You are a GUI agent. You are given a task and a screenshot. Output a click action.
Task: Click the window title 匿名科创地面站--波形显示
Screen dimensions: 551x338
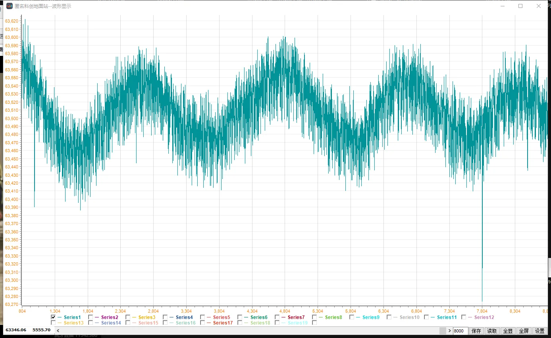click(x=43, y=6)
